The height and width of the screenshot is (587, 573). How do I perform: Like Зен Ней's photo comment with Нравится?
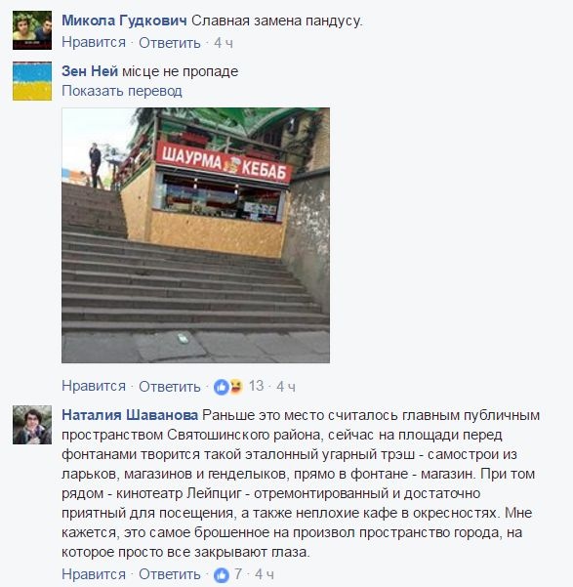click(94, 386)
